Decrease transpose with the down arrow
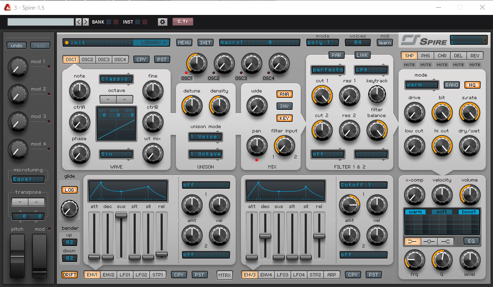Screen dimensions: 493x287 pos(20,202)
